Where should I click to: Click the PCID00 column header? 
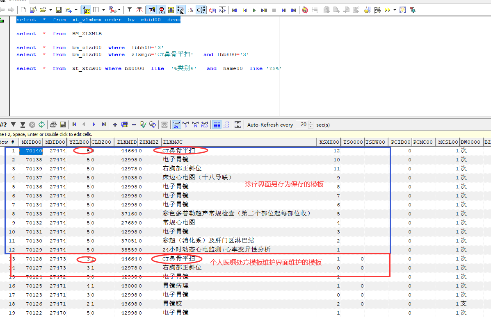(x=400, y=142)
